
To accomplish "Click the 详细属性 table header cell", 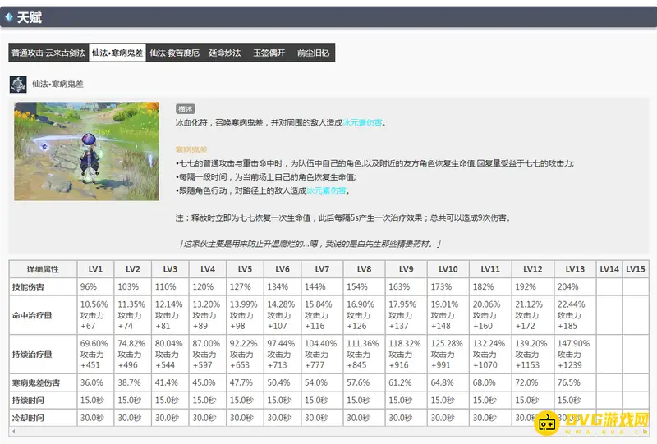I will point(43,269).
